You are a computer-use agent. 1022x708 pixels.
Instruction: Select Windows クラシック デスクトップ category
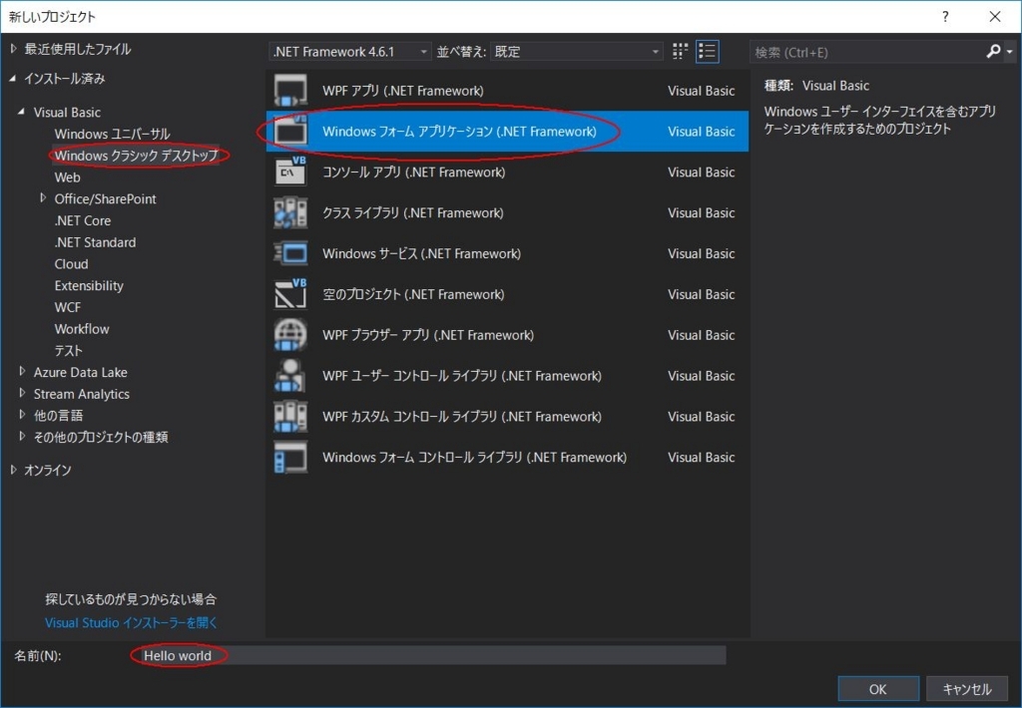(136, 155)
